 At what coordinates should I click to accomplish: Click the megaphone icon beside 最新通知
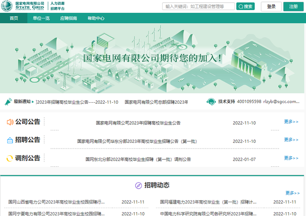(8, 102)
